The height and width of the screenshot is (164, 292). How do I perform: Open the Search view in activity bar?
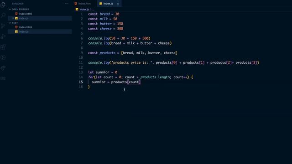tap(3, 15)
